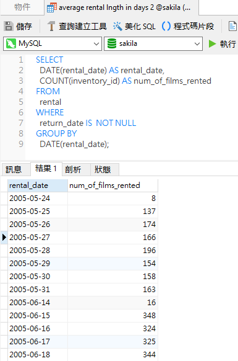238x361 pixels.
Task: Click the document icon at toolbar's right edge
Action: point(232,26)
